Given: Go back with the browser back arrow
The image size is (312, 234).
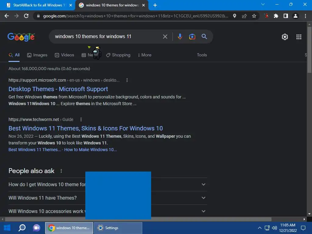Looking at the screenshot, I should [x=7, y=16].
